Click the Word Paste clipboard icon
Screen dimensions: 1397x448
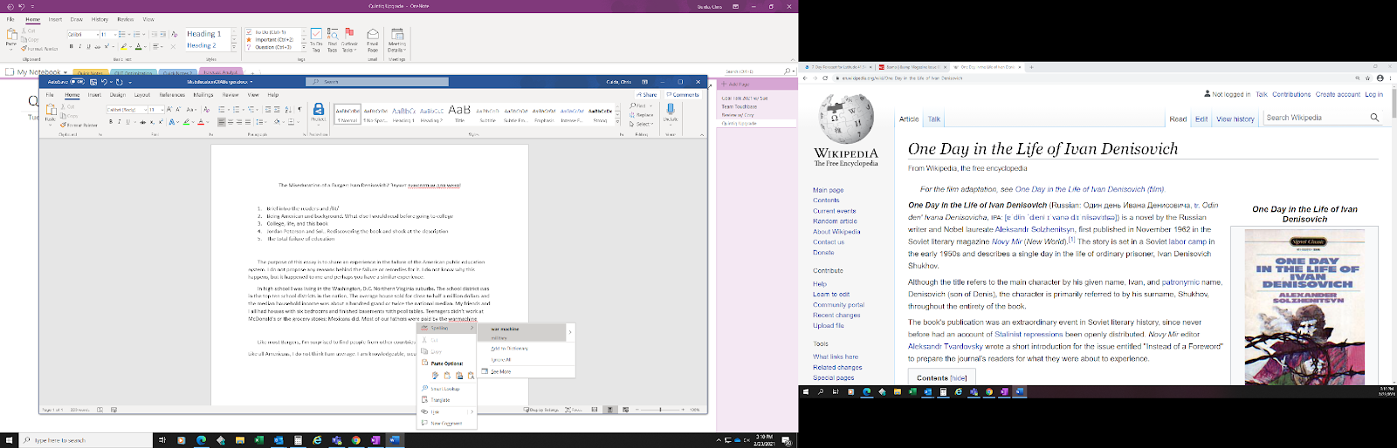click(51, 112)
